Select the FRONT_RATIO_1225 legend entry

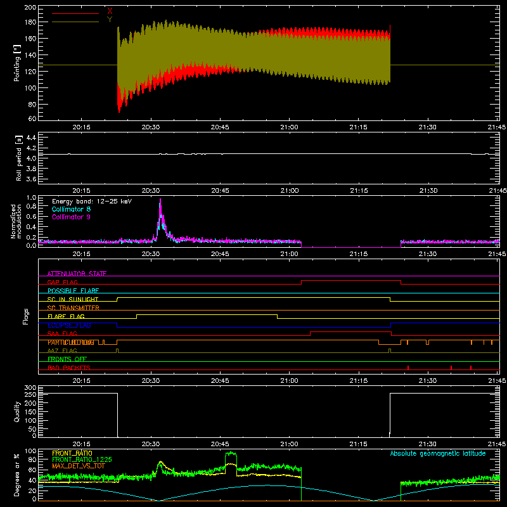coord(82,459)
